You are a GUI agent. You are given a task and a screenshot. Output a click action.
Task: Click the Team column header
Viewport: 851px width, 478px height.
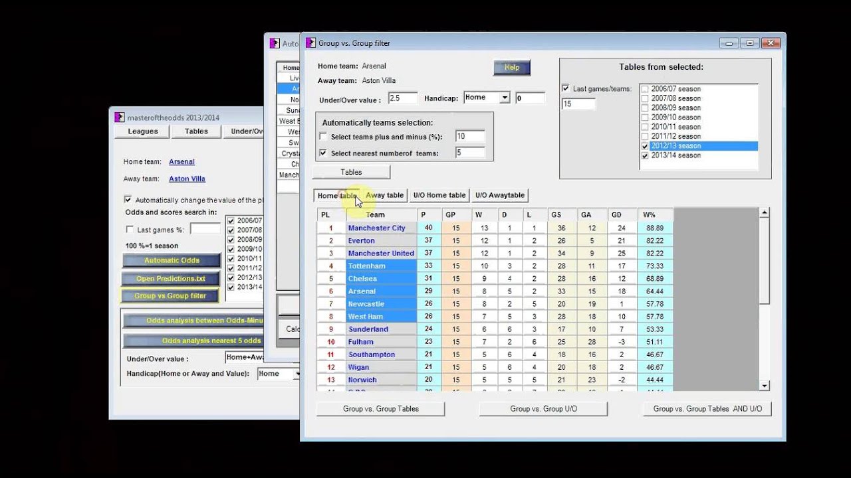point(382,215)
